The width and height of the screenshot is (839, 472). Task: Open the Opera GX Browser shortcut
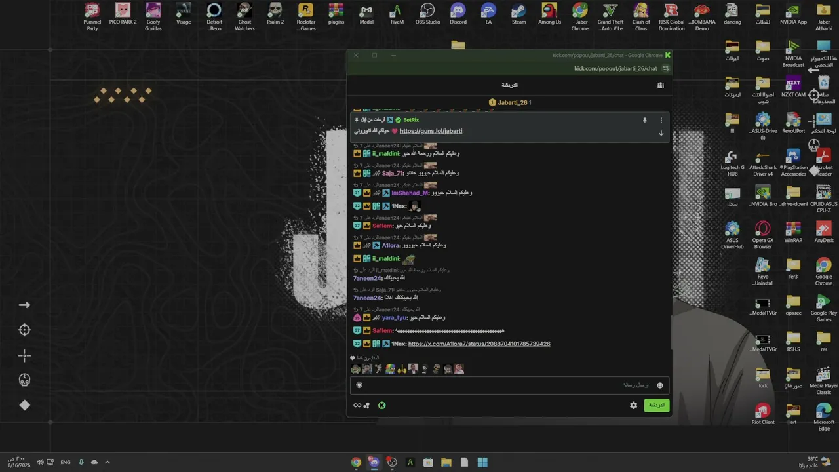point(762,236)
